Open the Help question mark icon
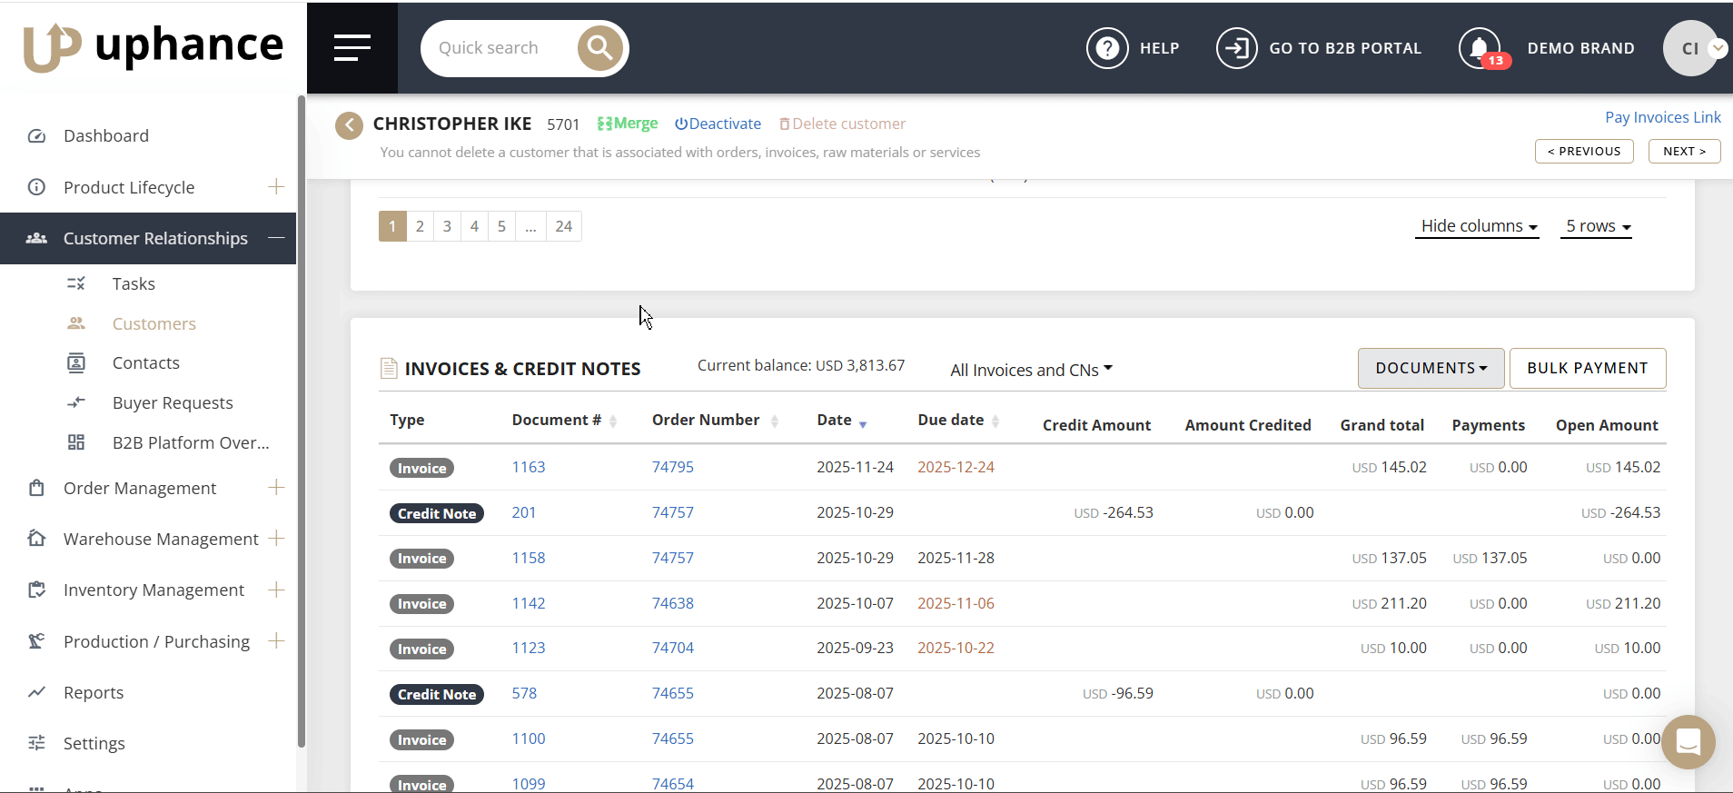This screenshot has width=1733, height=793. [1107, 48]
